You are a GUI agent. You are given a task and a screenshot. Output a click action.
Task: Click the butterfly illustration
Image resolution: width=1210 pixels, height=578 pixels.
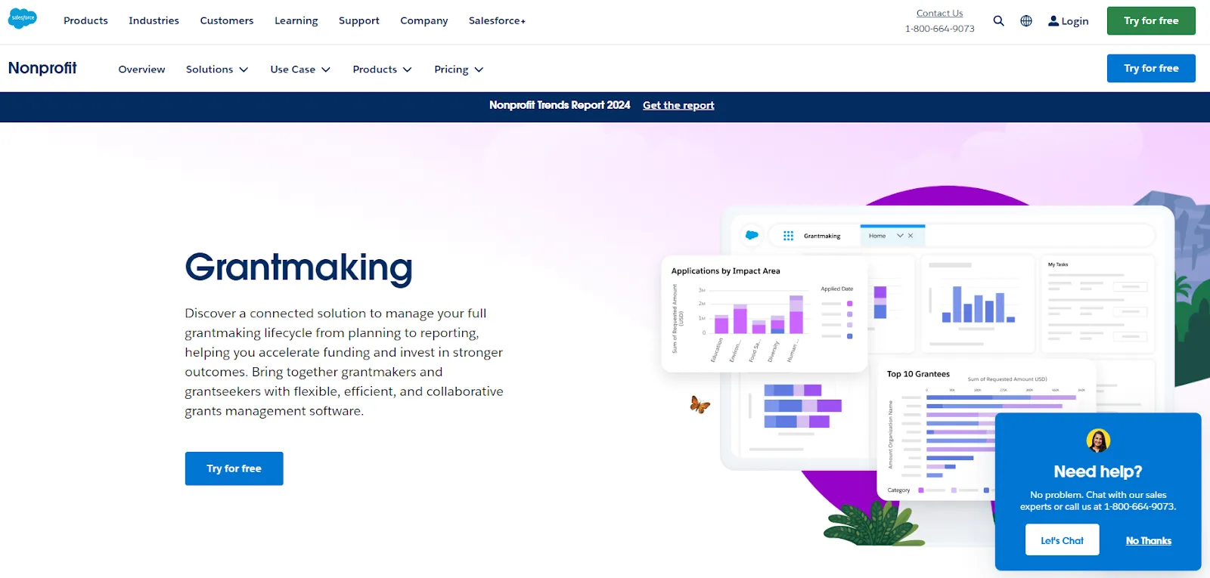click(700, 405)
